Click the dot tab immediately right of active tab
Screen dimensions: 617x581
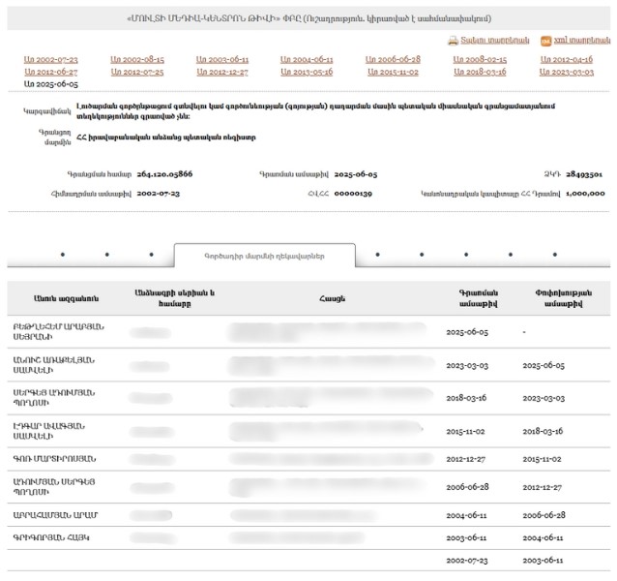coord(376,255)
